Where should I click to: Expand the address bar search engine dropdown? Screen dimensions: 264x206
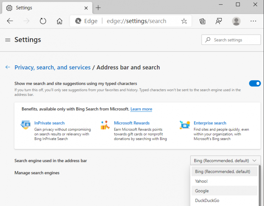(x=225, y=160)
